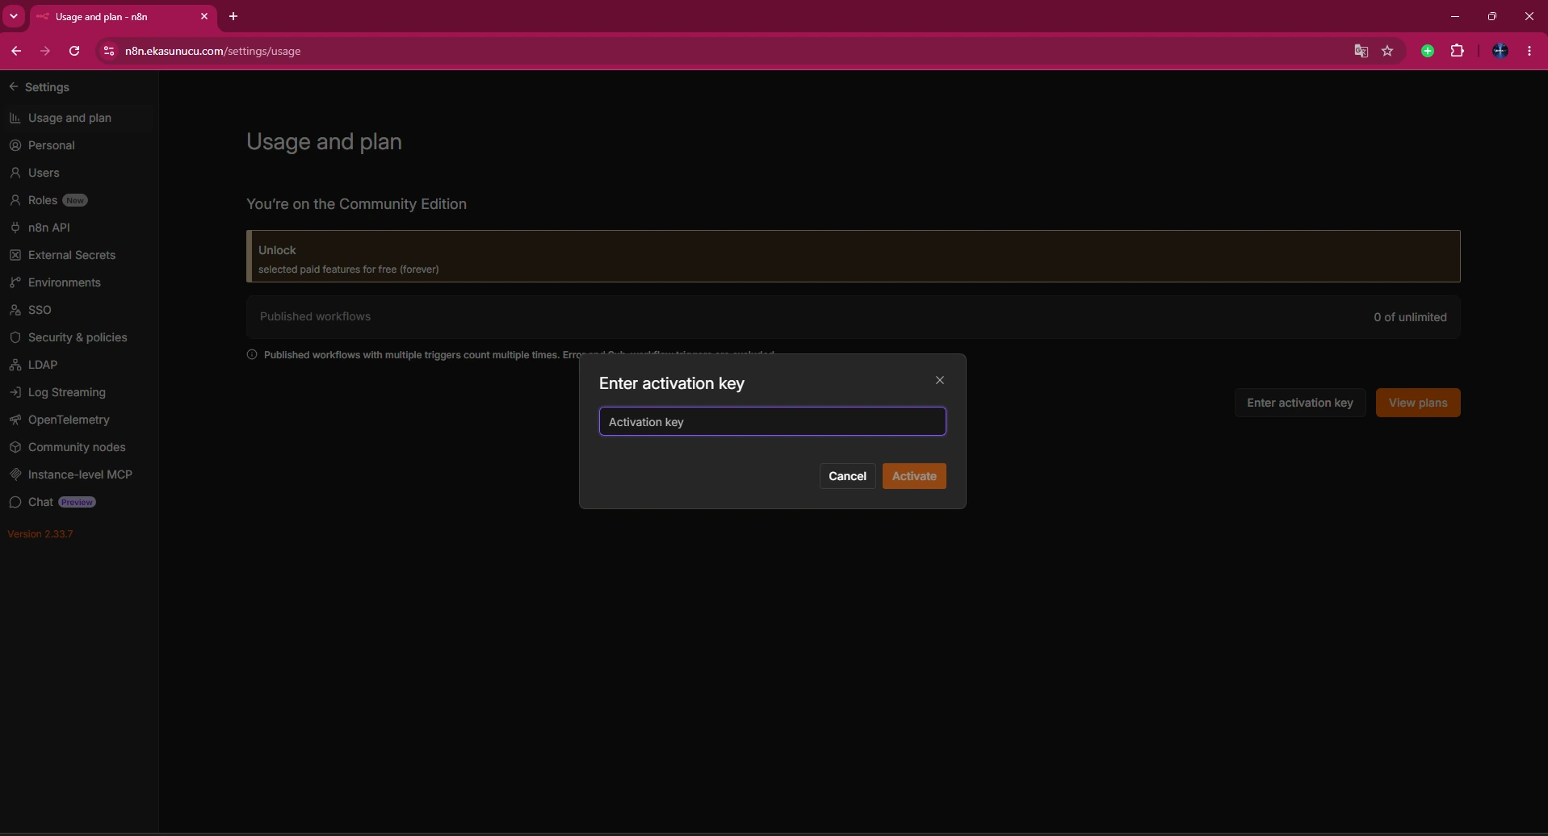Click the External Secrets vault icon
The height and width of the screenshot is (836, 1548).
pyautogui.click(x=15, y=255)
